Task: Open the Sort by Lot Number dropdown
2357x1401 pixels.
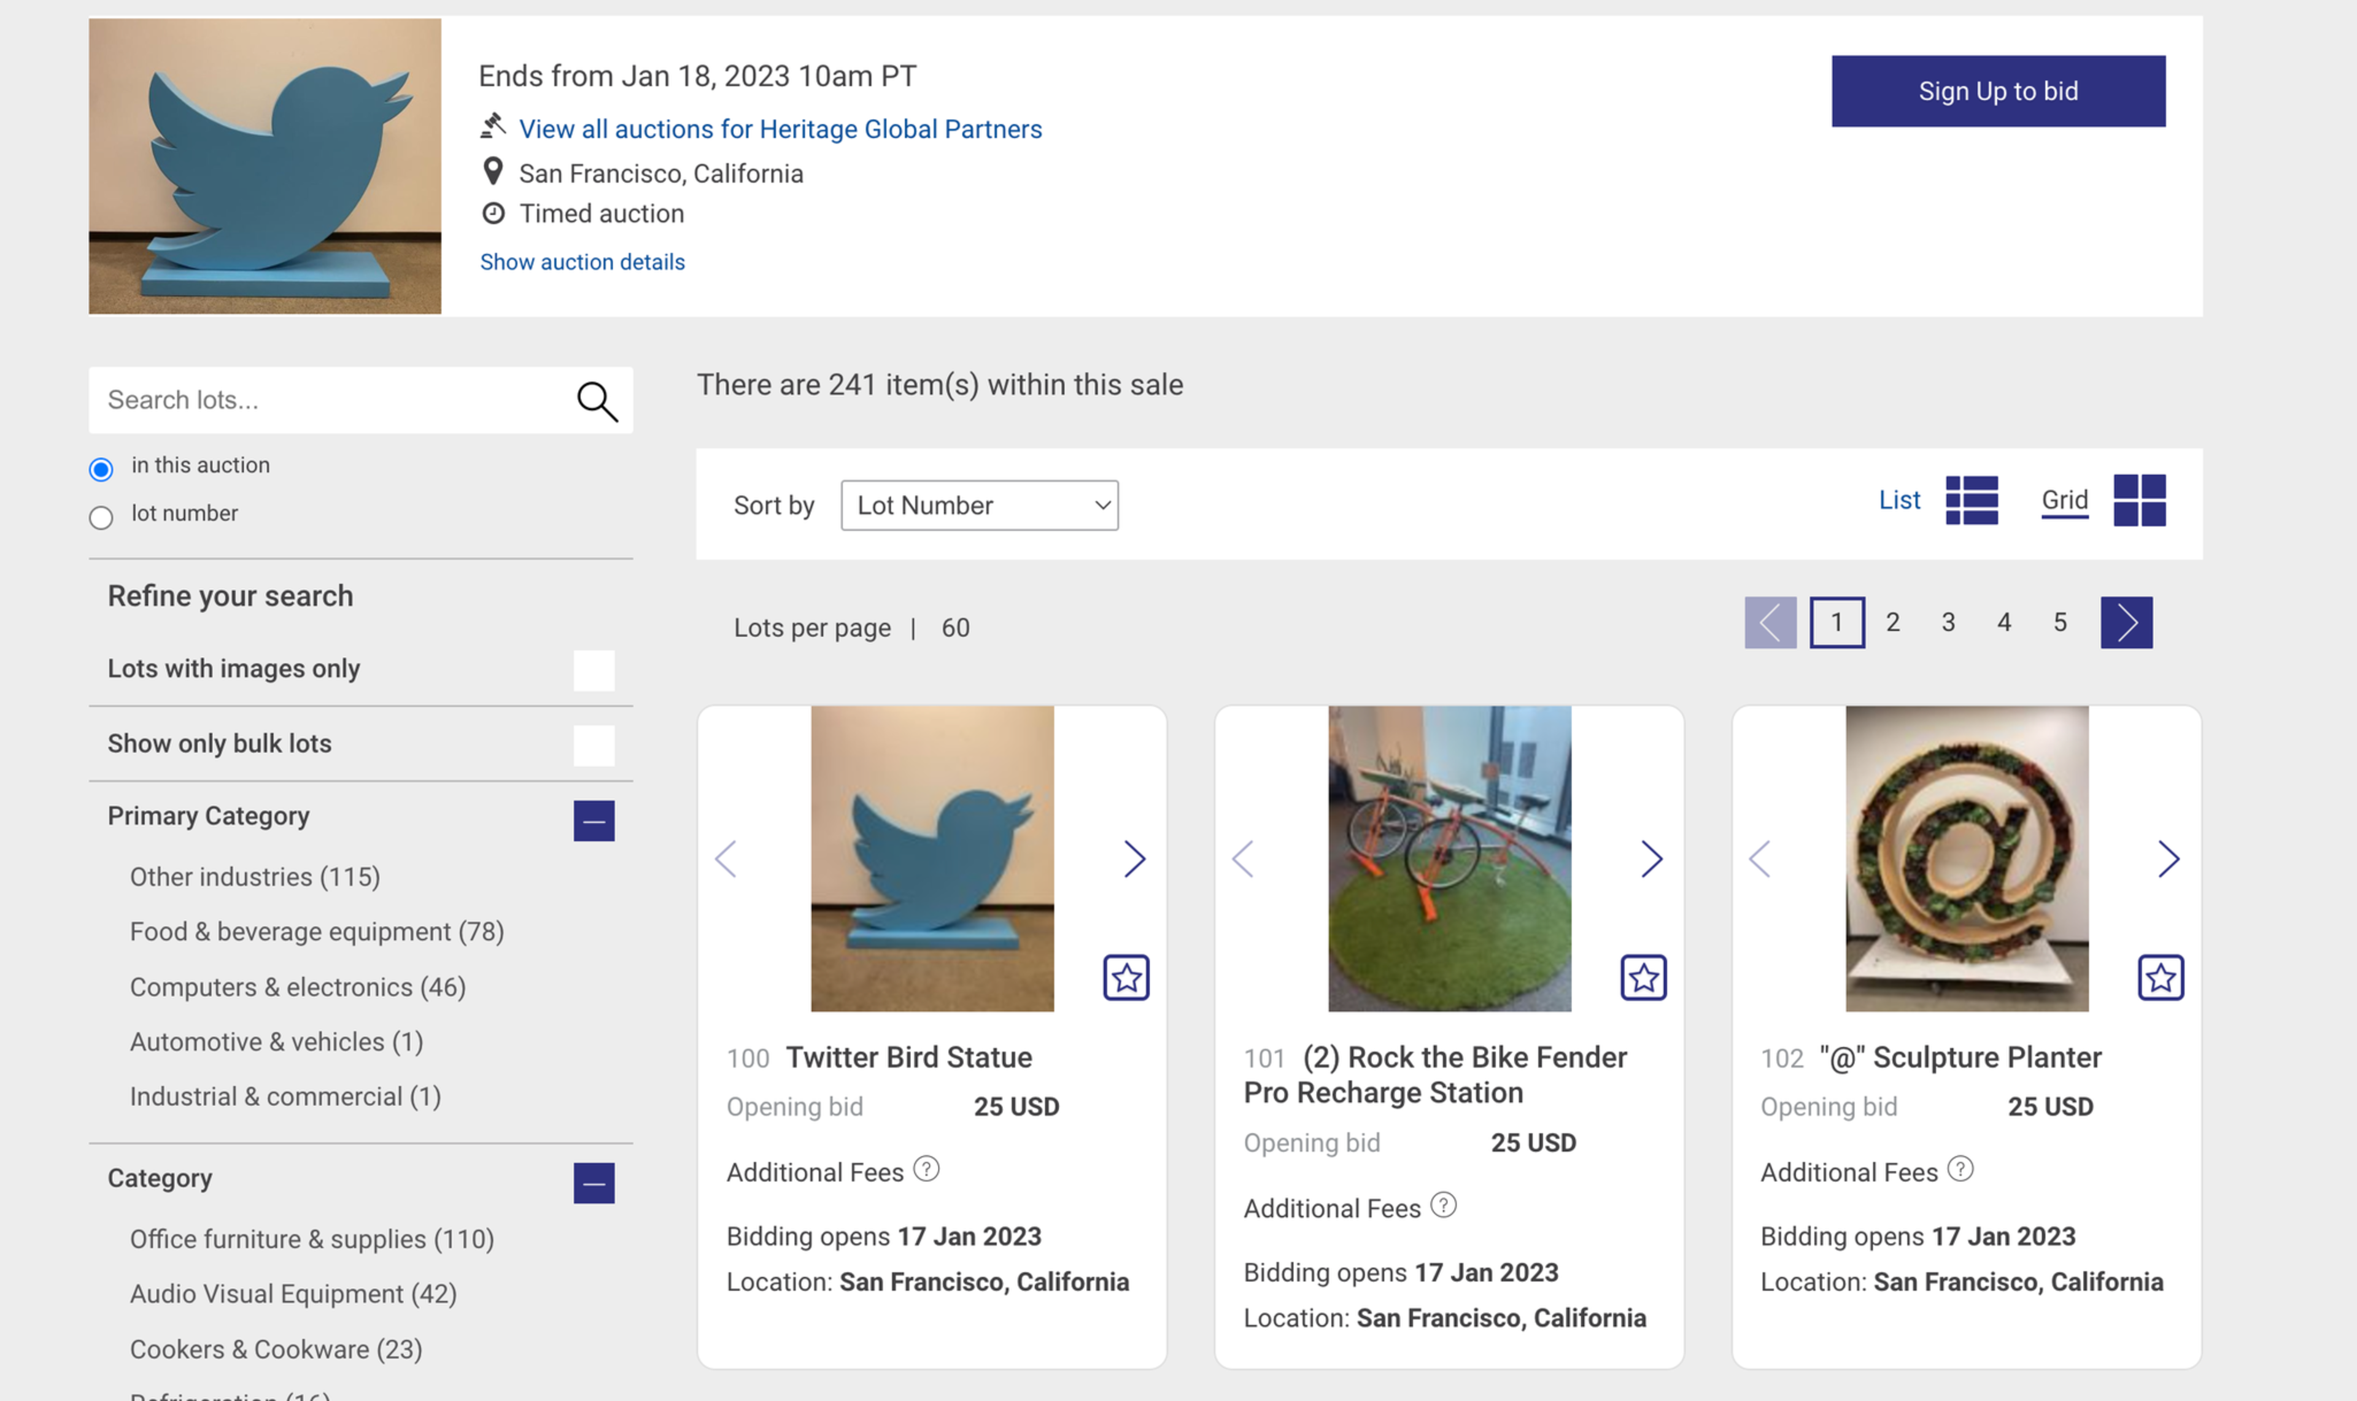Action: tap(979, 506)
